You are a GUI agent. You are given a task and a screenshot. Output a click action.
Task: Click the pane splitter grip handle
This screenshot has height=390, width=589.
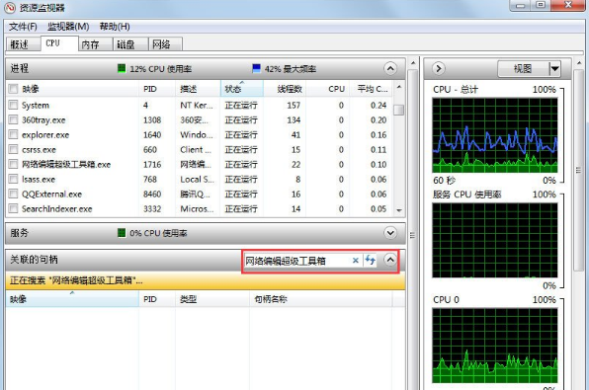click(x=412, y=235)
